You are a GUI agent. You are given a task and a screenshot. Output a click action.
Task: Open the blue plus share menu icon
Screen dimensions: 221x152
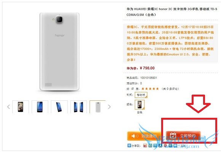pyautogui.click(x=129, y=146)
